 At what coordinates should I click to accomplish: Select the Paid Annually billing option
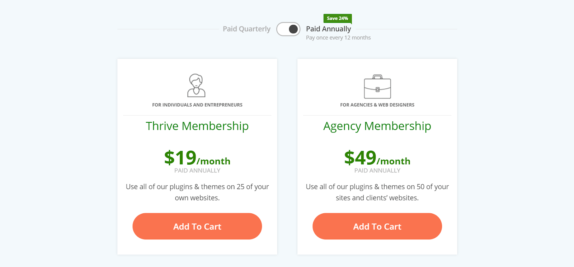click(x=328, y=29)
